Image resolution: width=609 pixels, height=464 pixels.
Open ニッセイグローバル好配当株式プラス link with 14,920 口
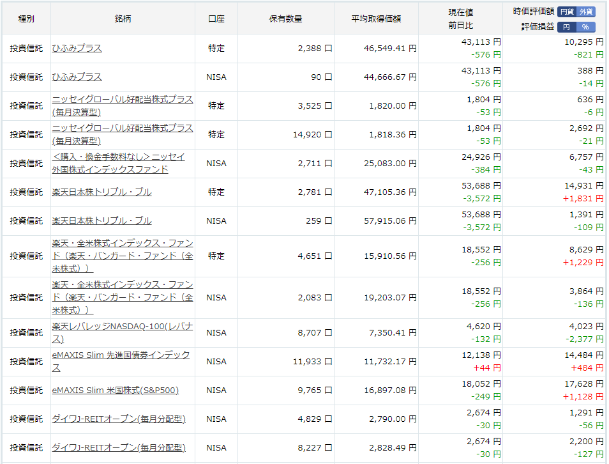pyautogui.click(x=123, y=135)
